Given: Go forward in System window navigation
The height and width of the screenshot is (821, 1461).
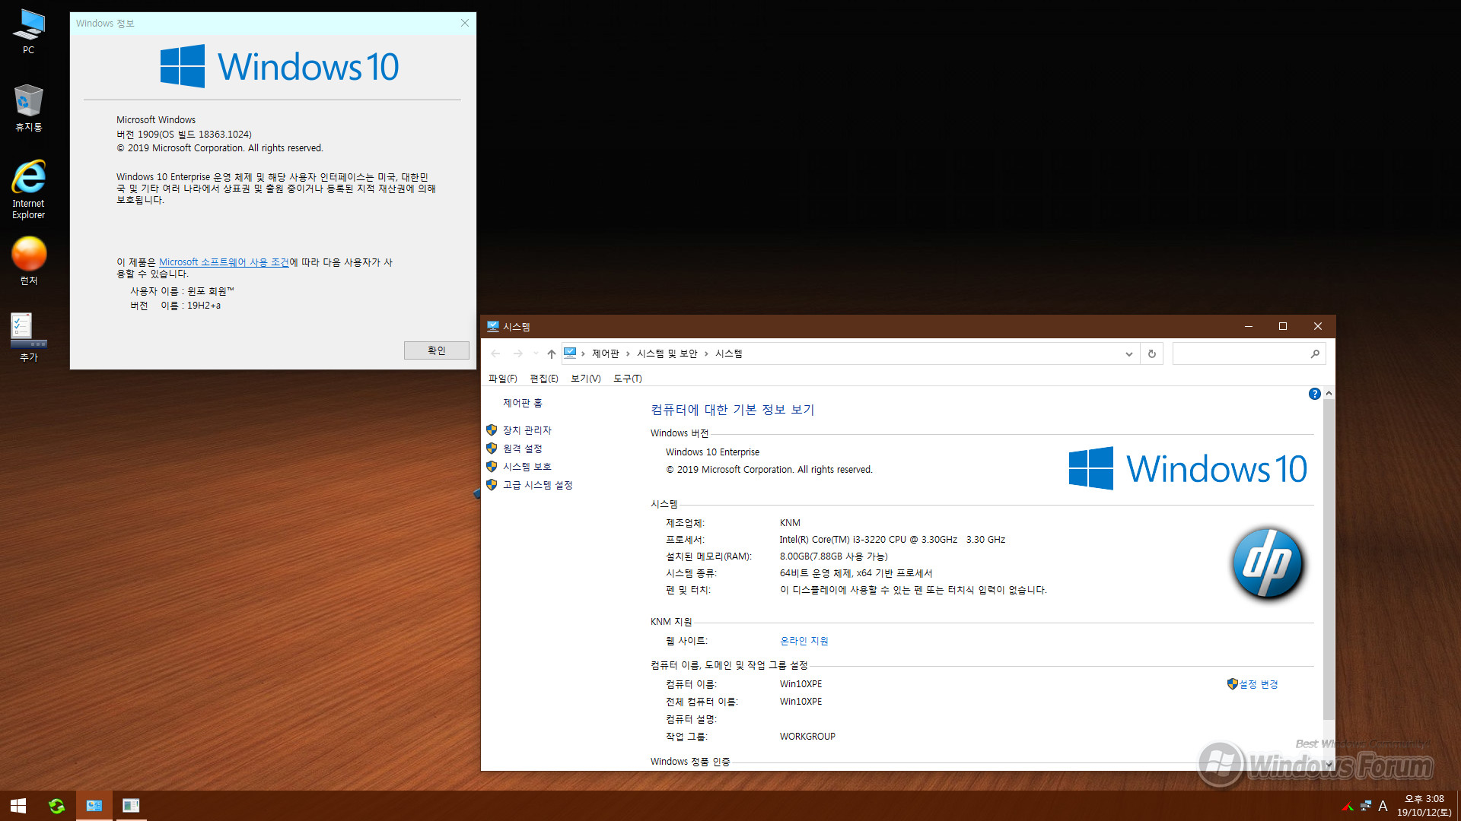Looking at the screenshot, I should pos(518,353).
